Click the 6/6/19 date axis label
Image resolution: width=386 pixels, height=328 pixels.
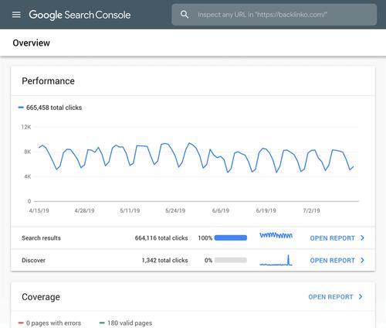[221, 210]
